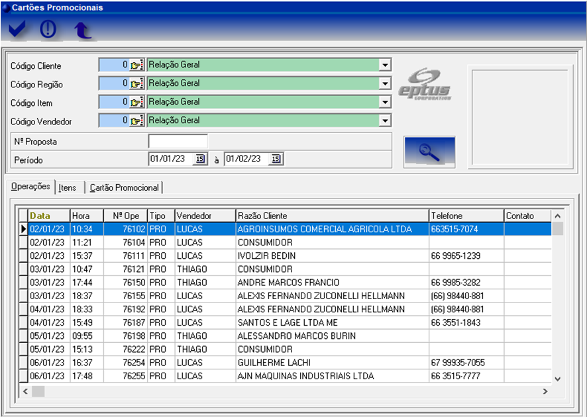Expand the Código Vendedor dropdown list
The height and width of the screenshot is (417, 587).
click(x=384, y=121)
